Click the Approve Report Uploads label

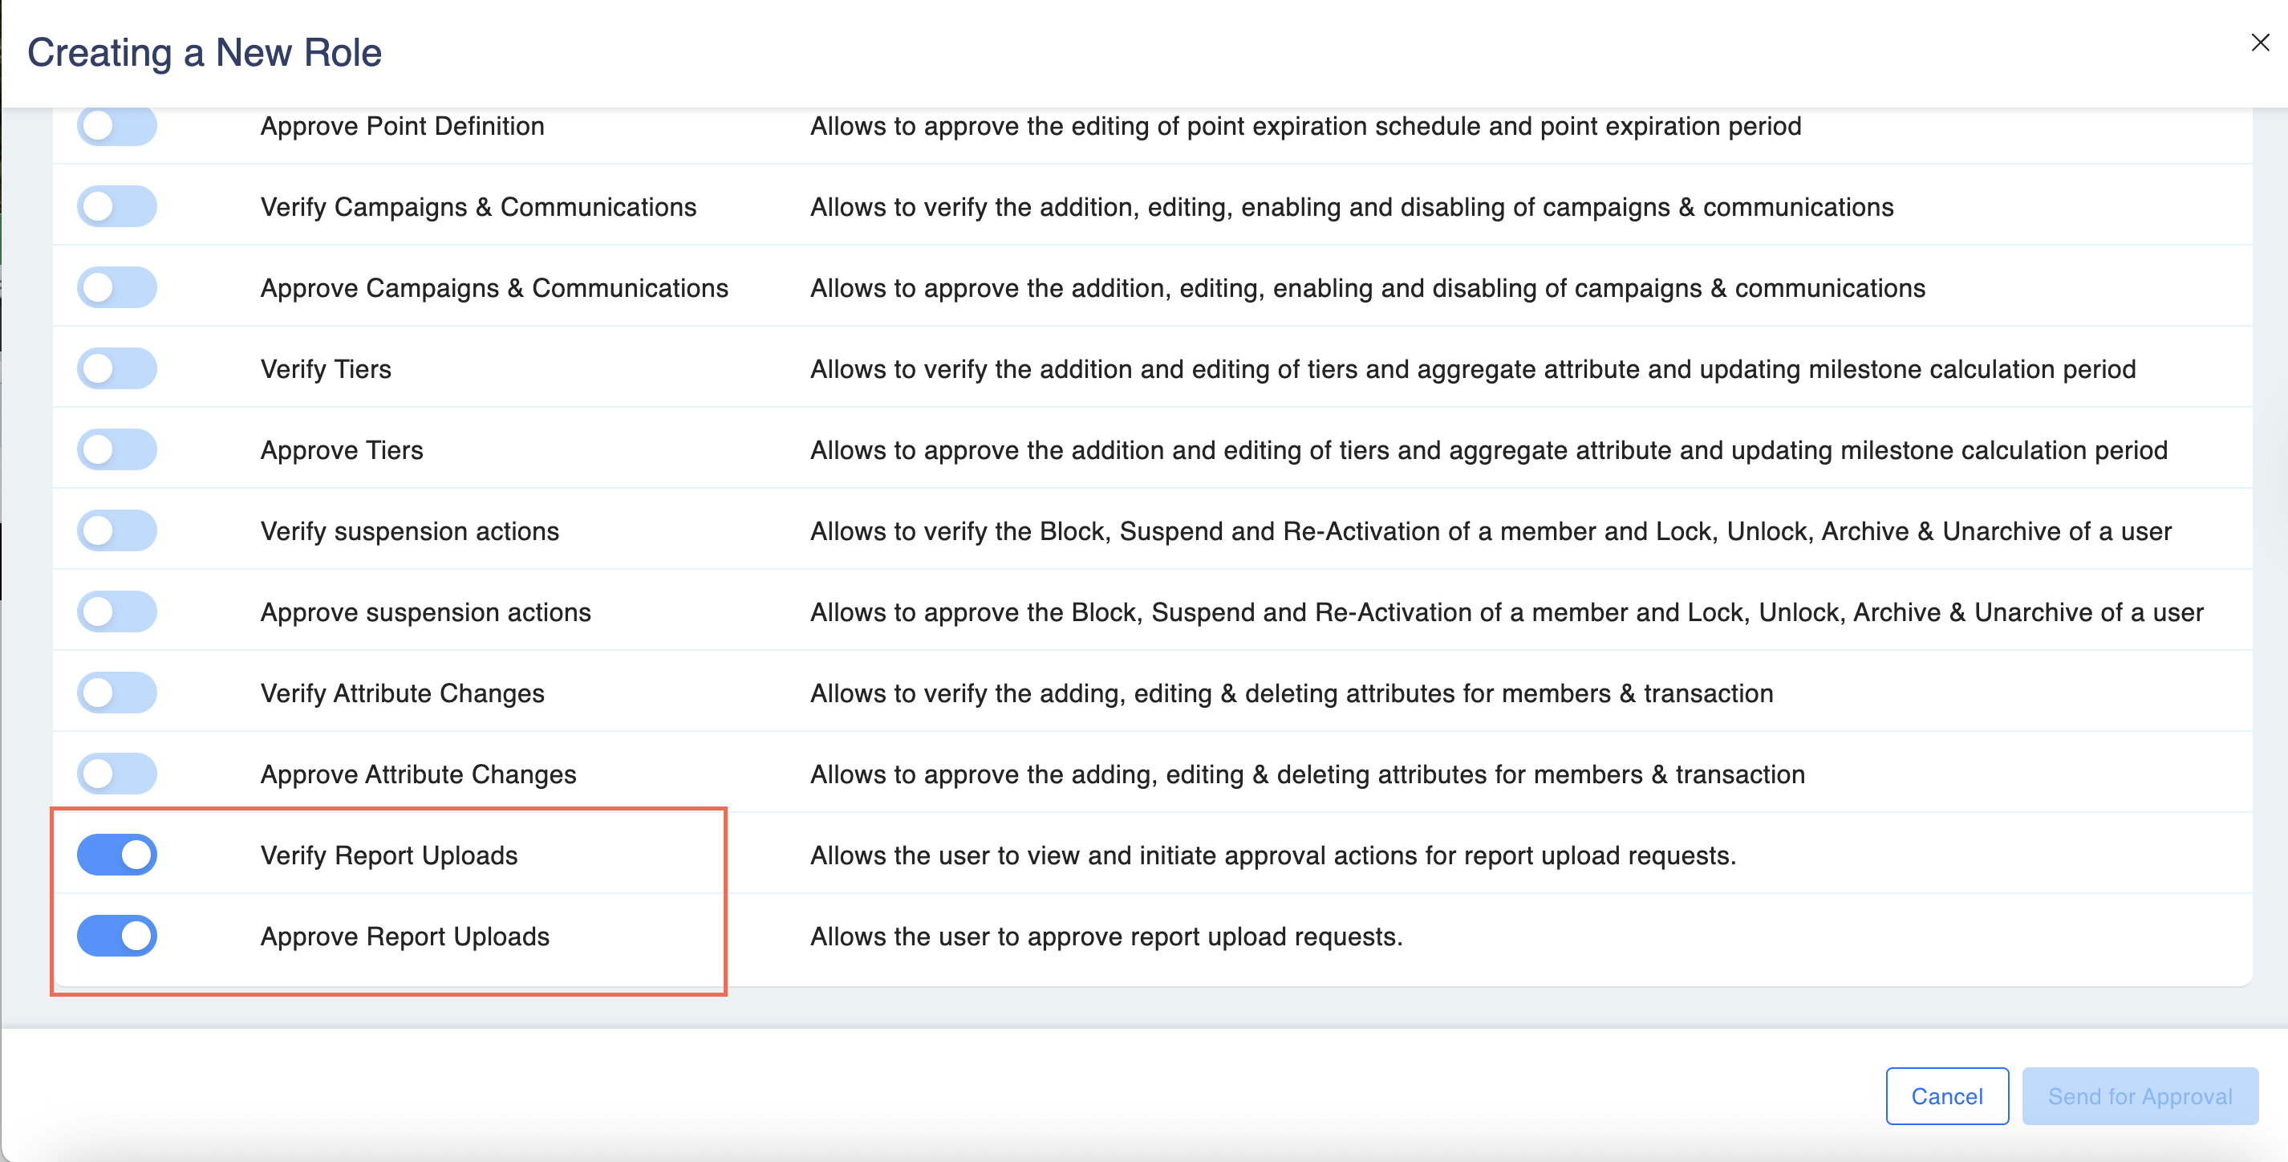[x=404, y=936]
